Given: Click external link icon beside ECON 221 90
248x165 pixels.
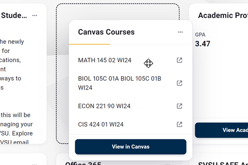Looking at the screenshot, I should (x=179, y=106).
